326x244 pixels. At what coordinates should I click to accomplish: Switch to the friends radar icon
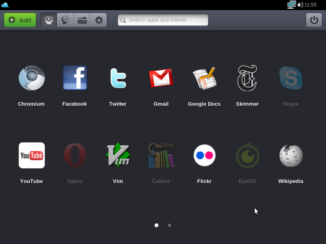65,20
